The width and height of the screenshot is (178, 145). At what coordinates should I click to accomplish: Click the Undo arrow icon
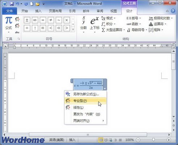click(17, 4)
